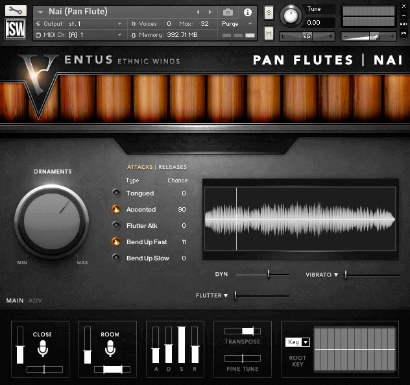Click the MIDI channel icon

(x=38, y=35)
